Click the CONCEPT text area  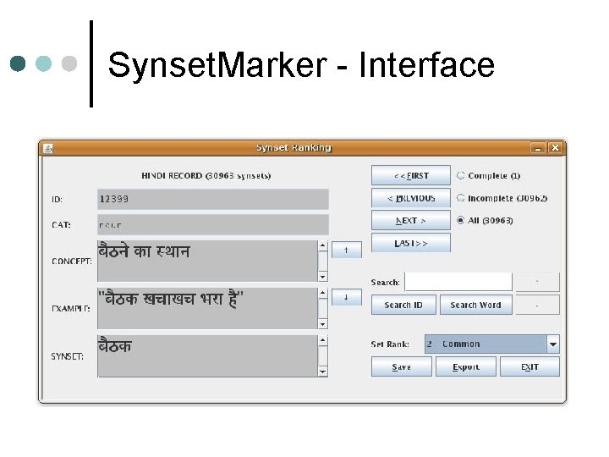point(207,262)
